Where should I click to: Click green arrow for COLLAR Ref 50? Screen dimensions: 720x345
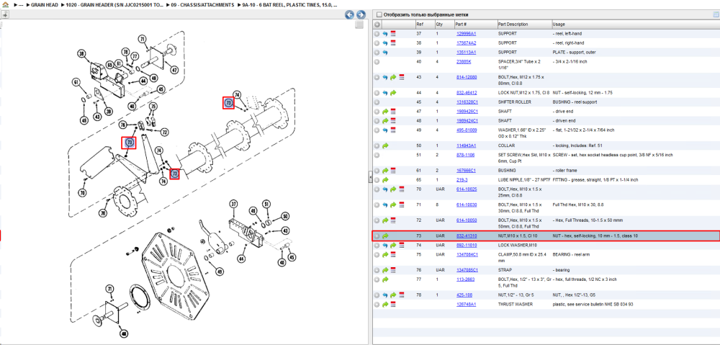tap(385, 145)
